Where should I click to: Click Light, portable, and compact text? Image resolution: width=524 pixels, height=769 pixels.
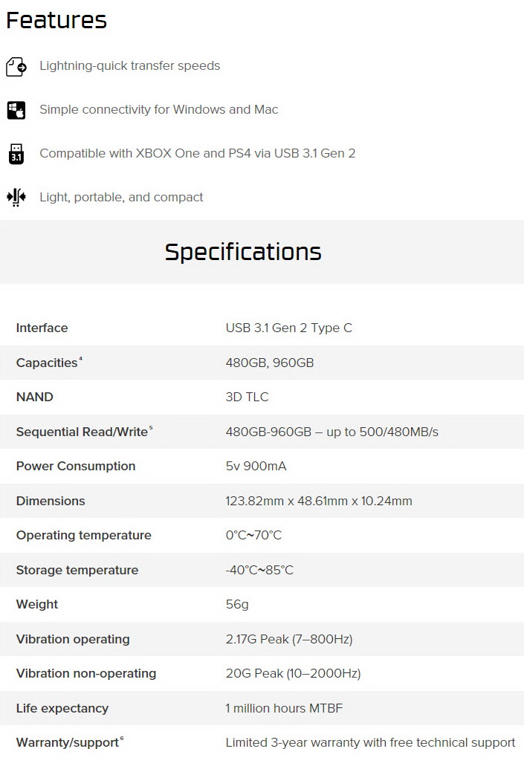[x=121, y=197]
